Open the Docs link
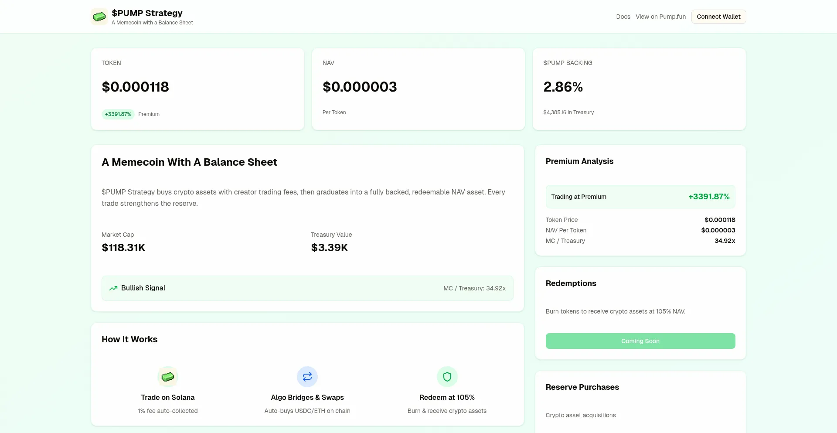Image resolution: width=837 pixels, height=433 pixels. pos(623,17)
